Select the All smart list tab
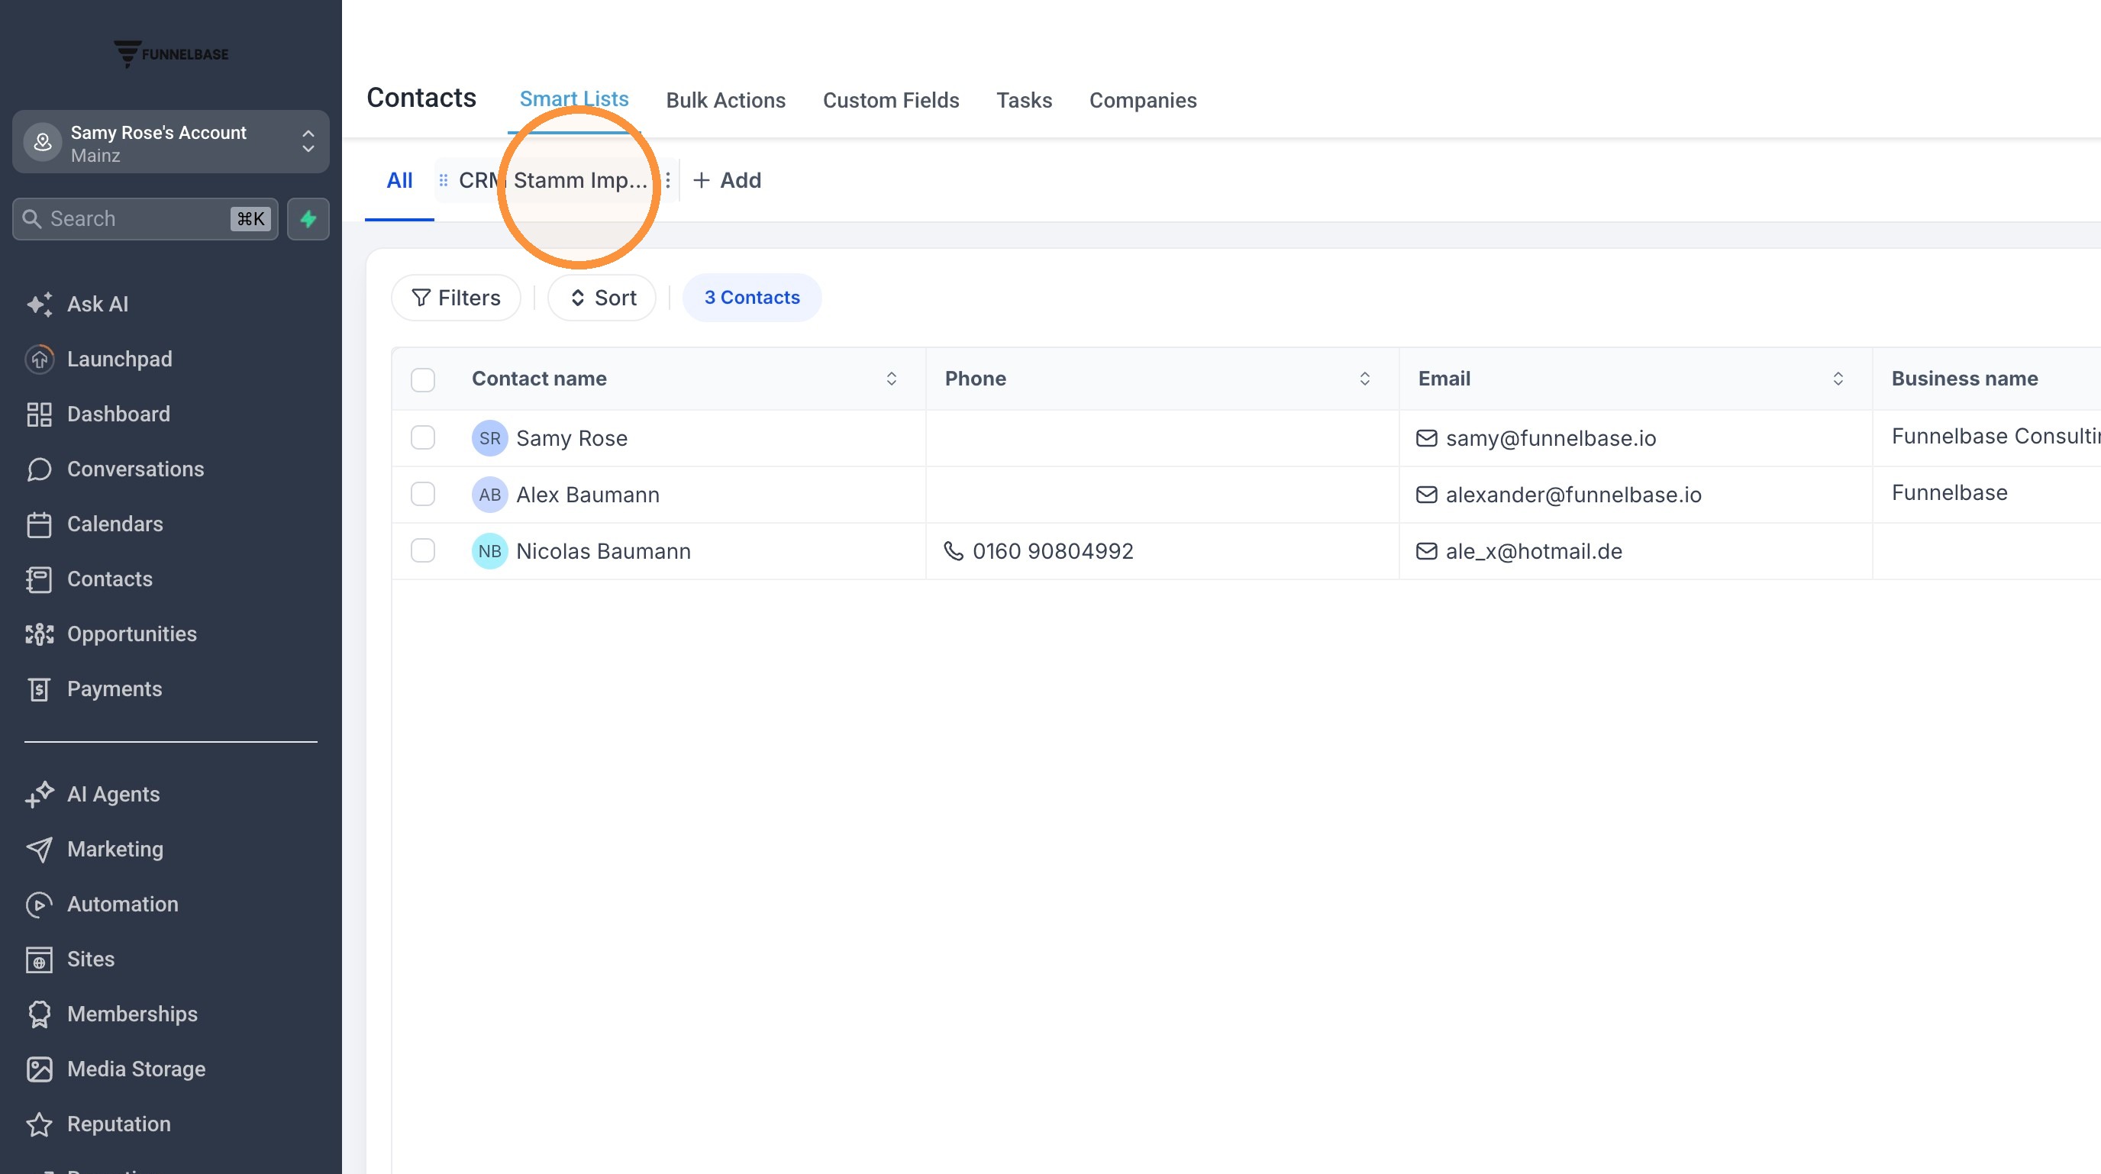 (x=399, y=180)
